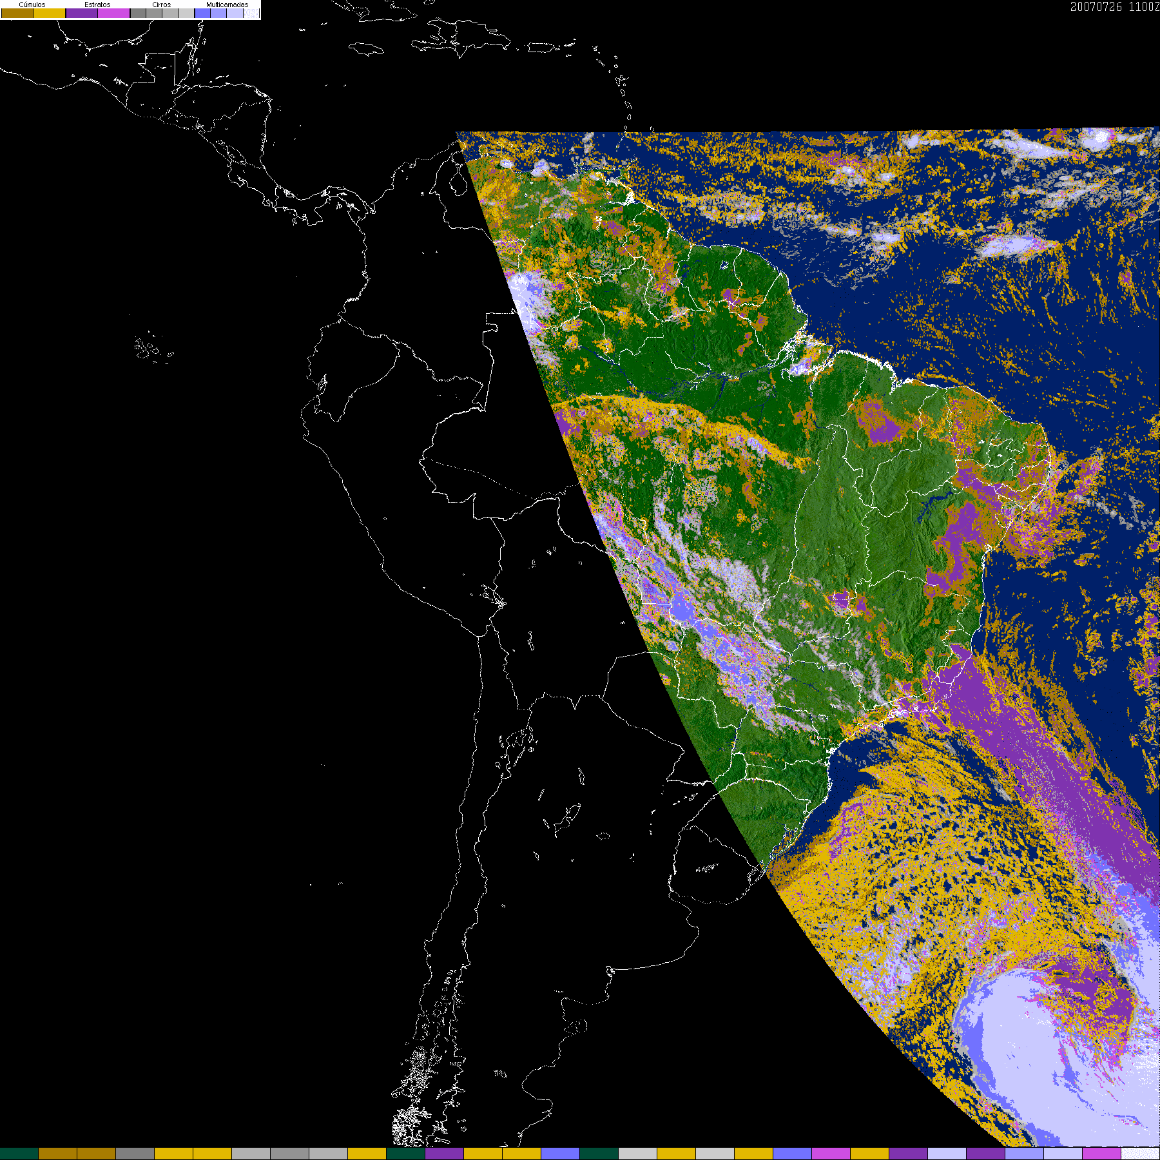Select the Estratos legend label

97,5
